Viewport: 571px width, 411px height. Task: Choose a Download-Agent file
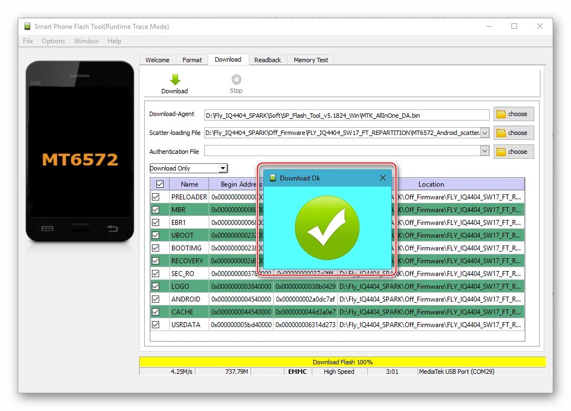[514, 114]
